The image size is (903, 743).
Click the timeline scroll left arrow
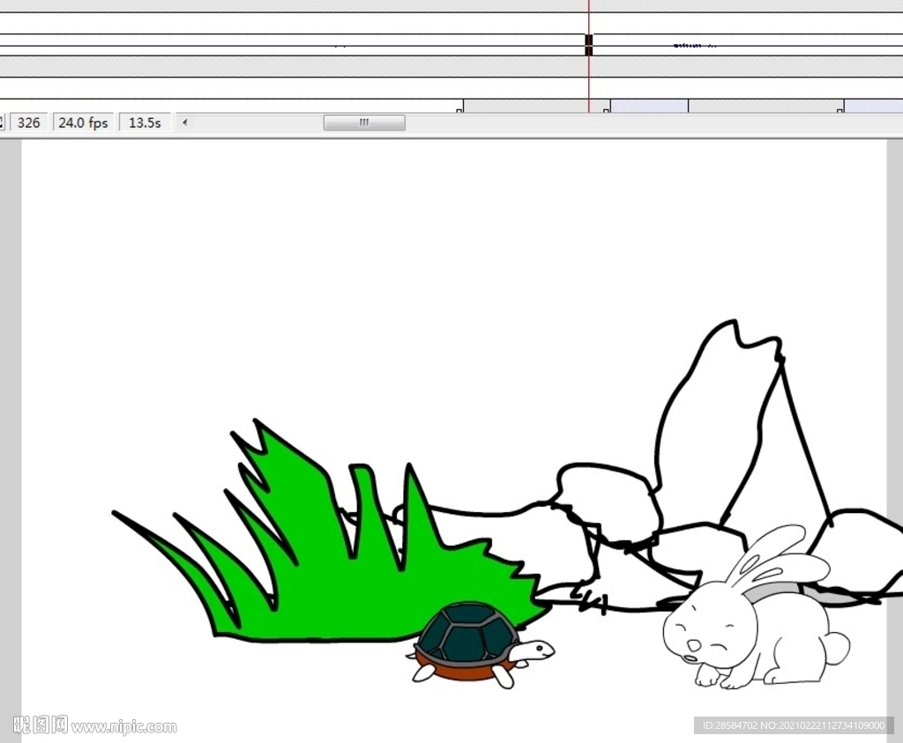(x=184, y=123)
